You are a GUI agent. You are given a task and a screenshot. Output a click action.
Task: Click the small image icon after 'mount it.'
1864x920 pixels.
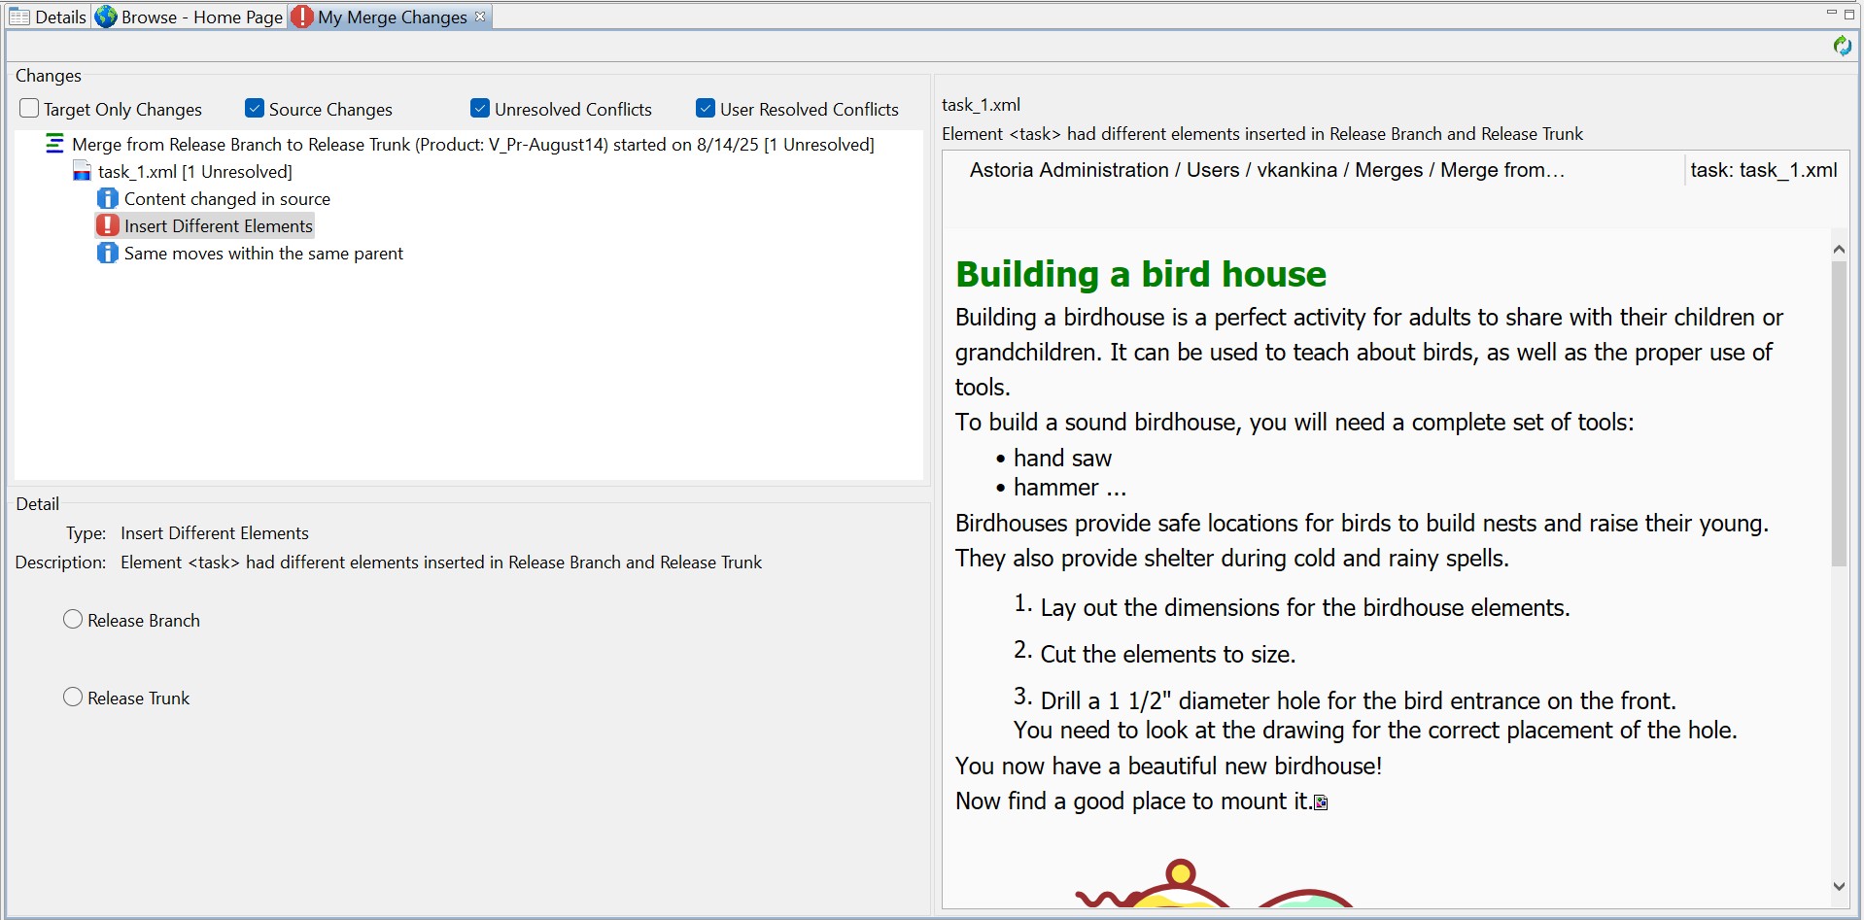click(x=1321, y=802)
